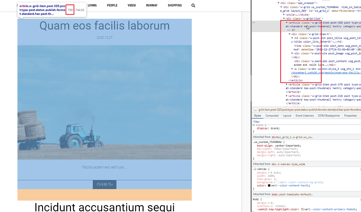Screen dimensions: 361x212
Task: Open the RUNWAY menu item
Action: 152,5
